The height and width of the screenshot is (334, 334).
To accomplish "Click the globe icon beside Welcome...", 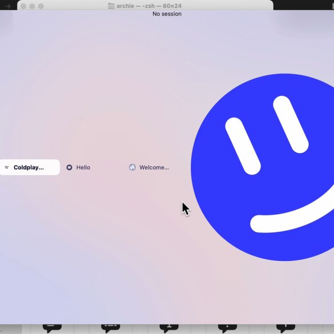I will (132, 167).
